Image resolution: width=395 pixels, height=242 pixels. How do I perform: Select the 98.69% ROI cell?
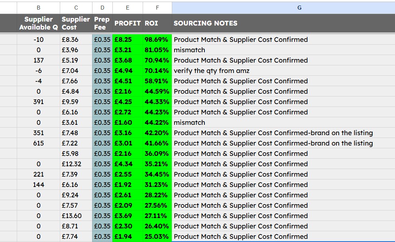click(x=157, y=39)
